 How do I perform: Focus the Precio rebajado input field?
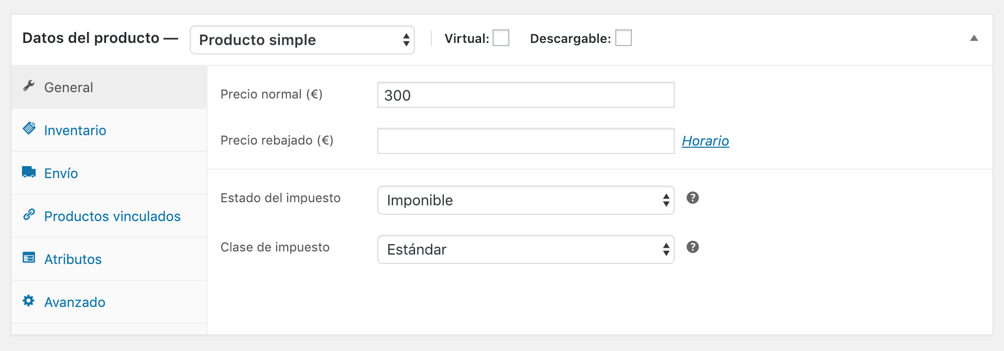pyautogui.click(x=526, y=141)
